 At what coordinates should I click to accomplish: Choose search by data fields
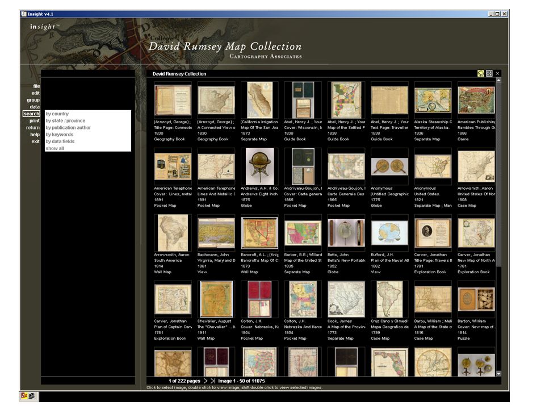pos(88,141)
